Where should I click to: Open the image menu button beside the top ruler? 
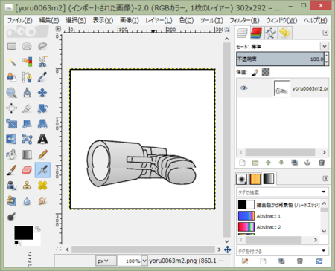point(58,29)
